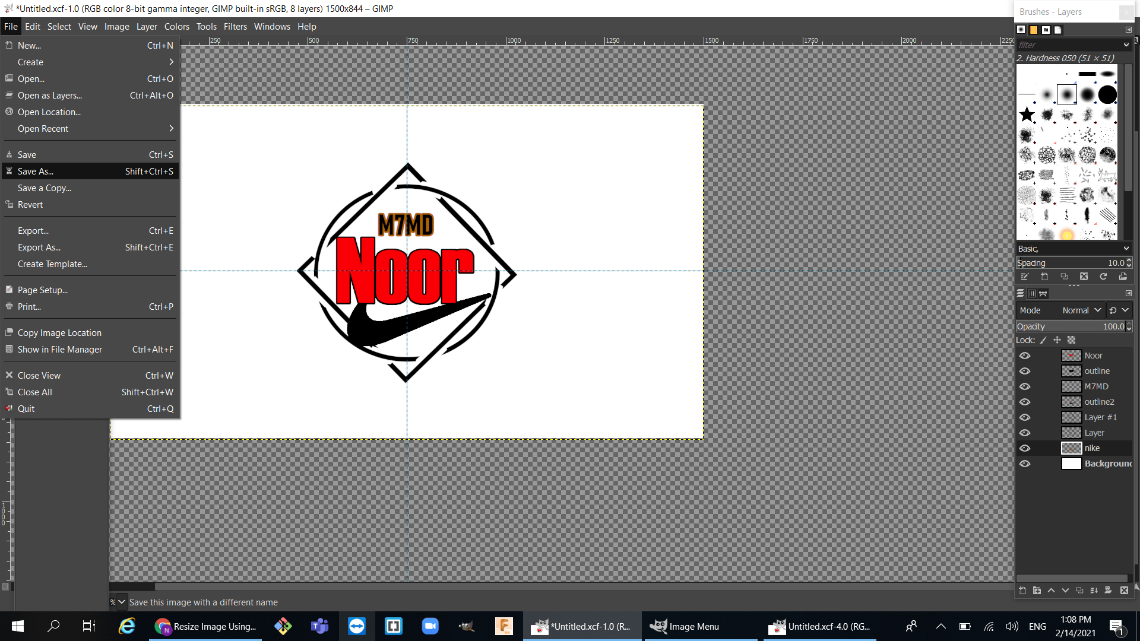The height and width of the screenshot is (641, 1140).
Task: Open the Document History dock tab
Action: point(1057,30)
